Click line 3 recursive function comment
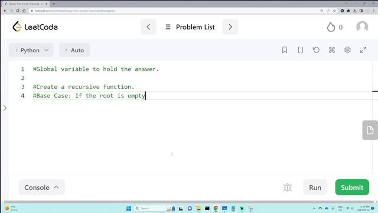Image resolution: width=378 pixels, height=213 pixels. point(83,87)
